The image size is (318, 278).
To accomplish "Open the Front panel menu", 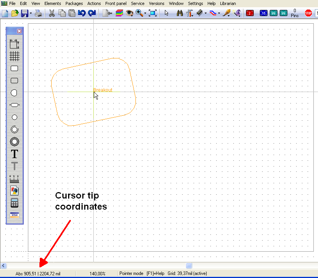I will 116,3.
